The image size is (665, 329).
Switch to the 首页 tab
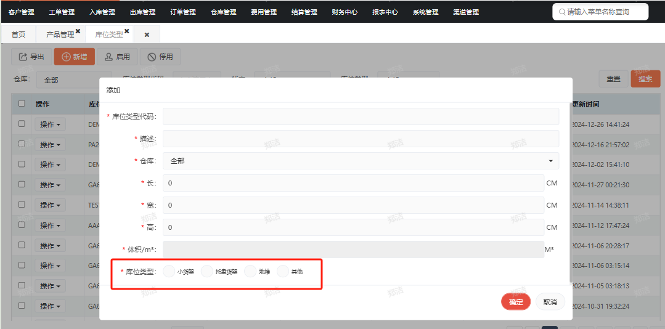pos(18,35)
